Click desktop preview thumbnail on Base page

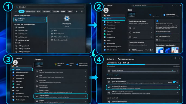tap(131, 15)
